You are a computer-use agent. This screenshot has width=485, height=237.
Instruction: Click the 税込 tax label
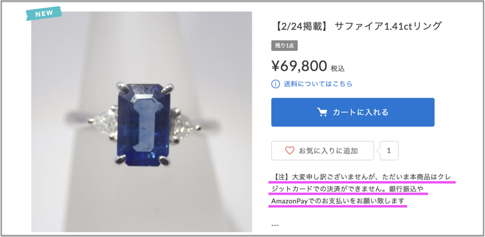[x=337, y=68]
